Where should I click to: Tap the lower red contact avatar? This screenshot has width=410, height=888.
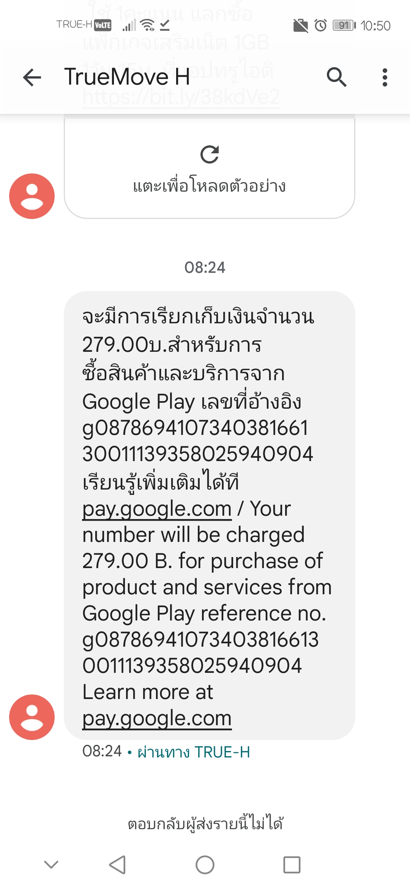click(x=32, y=717)
